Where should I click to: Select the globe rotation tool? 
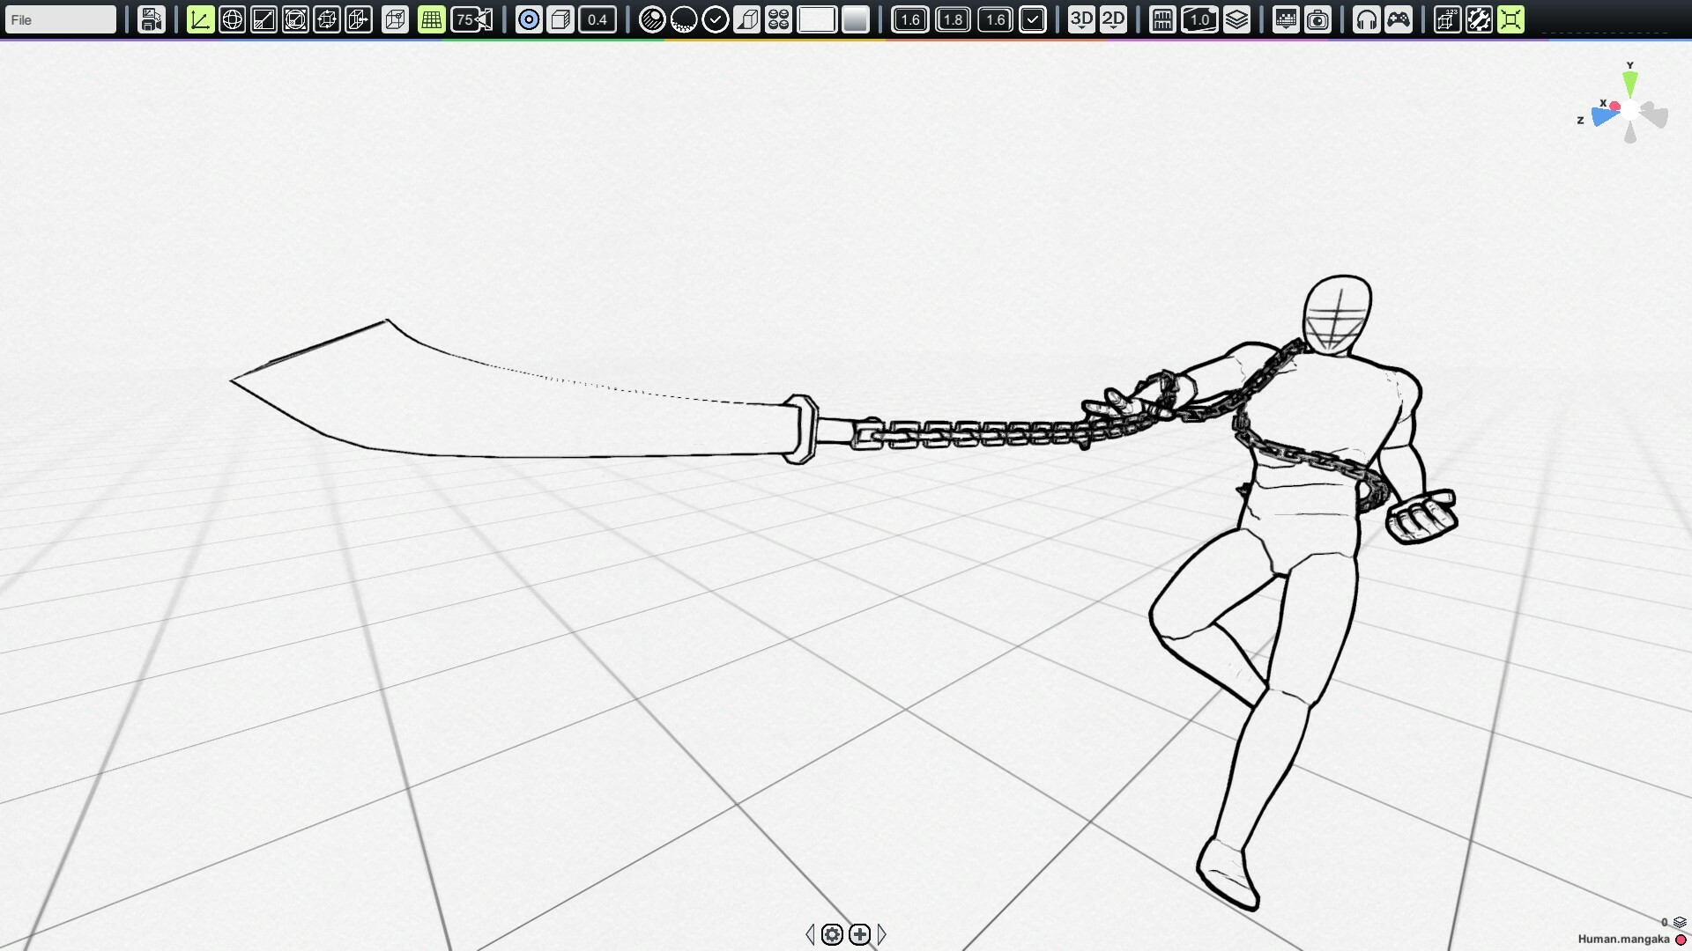point(232,18)
